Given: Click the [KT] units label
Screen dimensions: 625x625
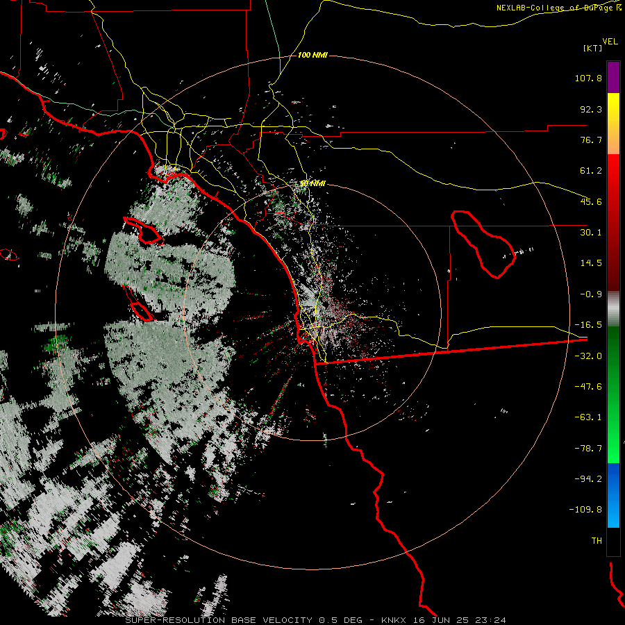Looking at the screenshot, I should click(x=593, y=48).
